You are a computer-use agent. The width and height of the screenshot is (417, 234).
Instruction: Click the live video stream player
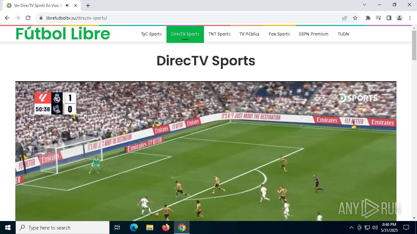click(206, 151)
